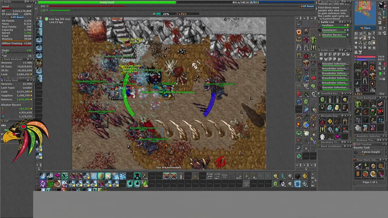Toggle the running figure chase mode button

384,69
